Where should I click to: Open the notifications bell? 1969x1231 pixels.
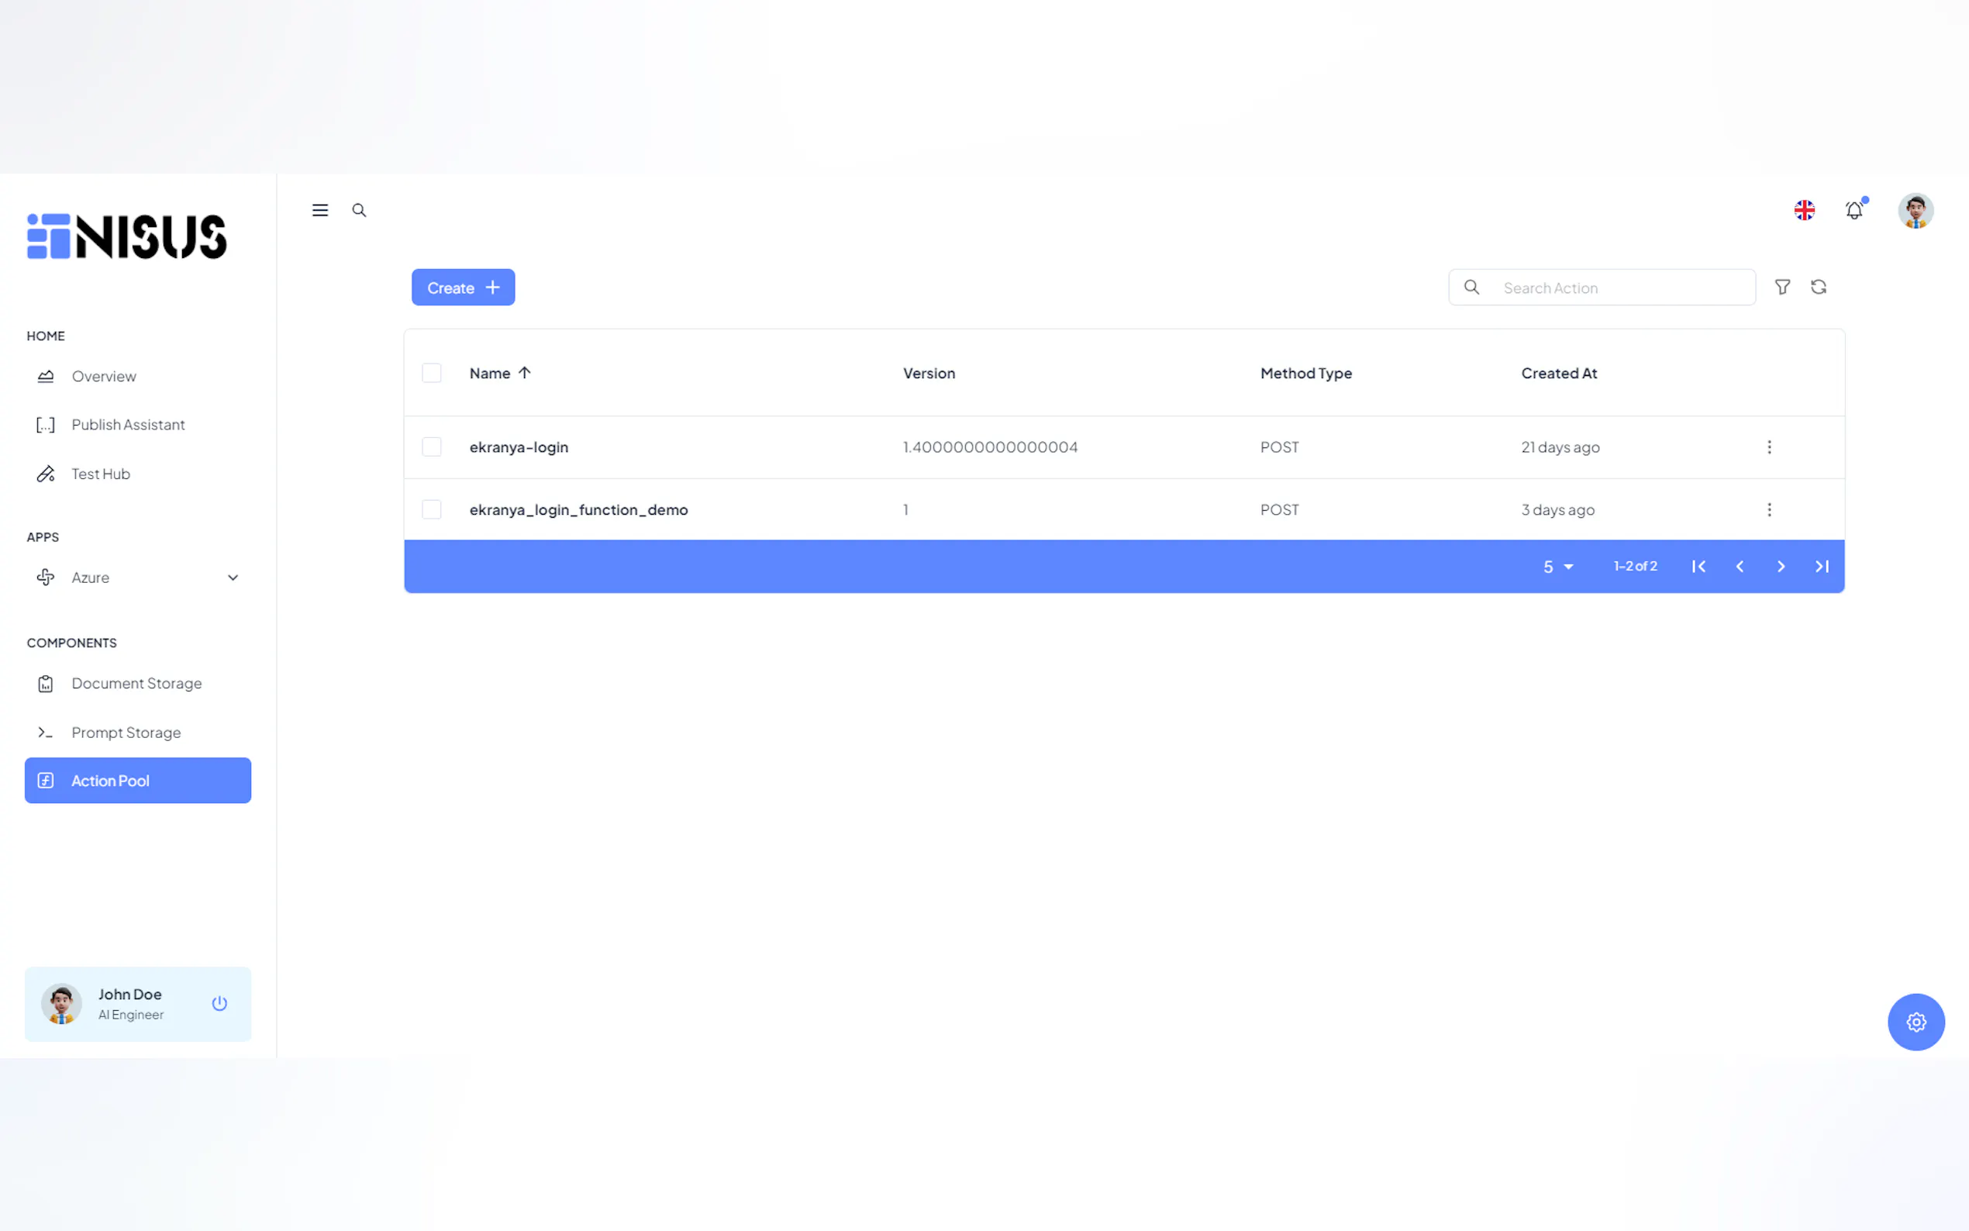pos(1853,211)
